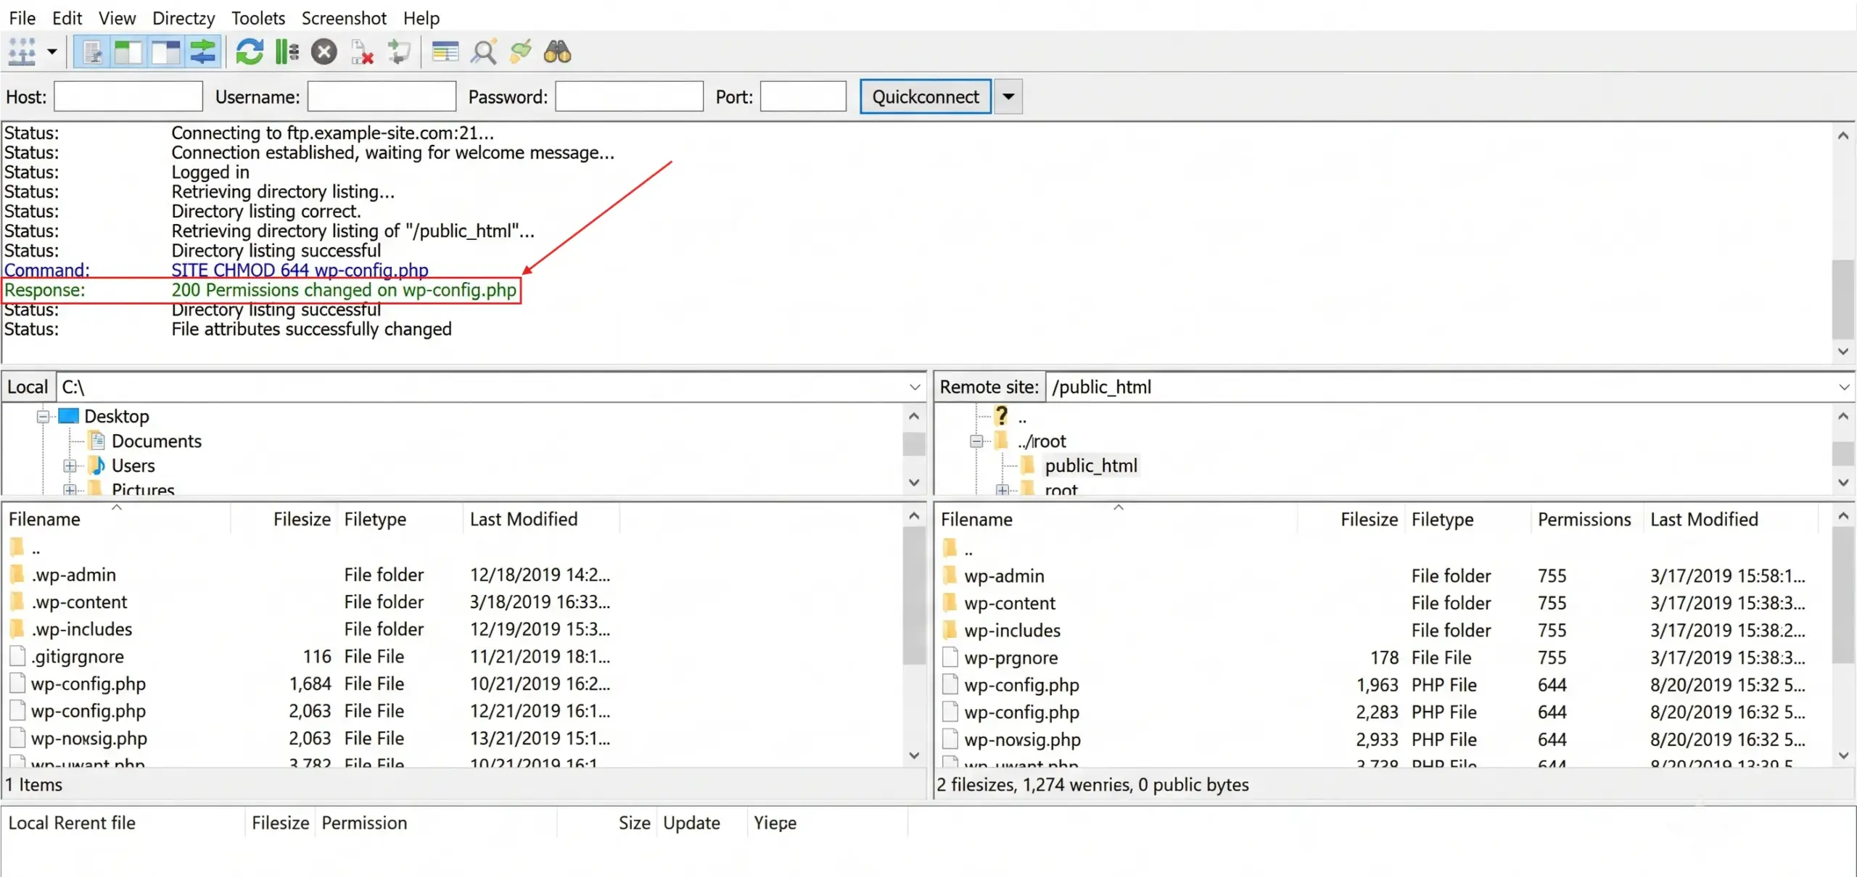This screenshot has height=877, width=1857.
Task: Collapse the ../root remote tree node
Action: click(976, 441)
